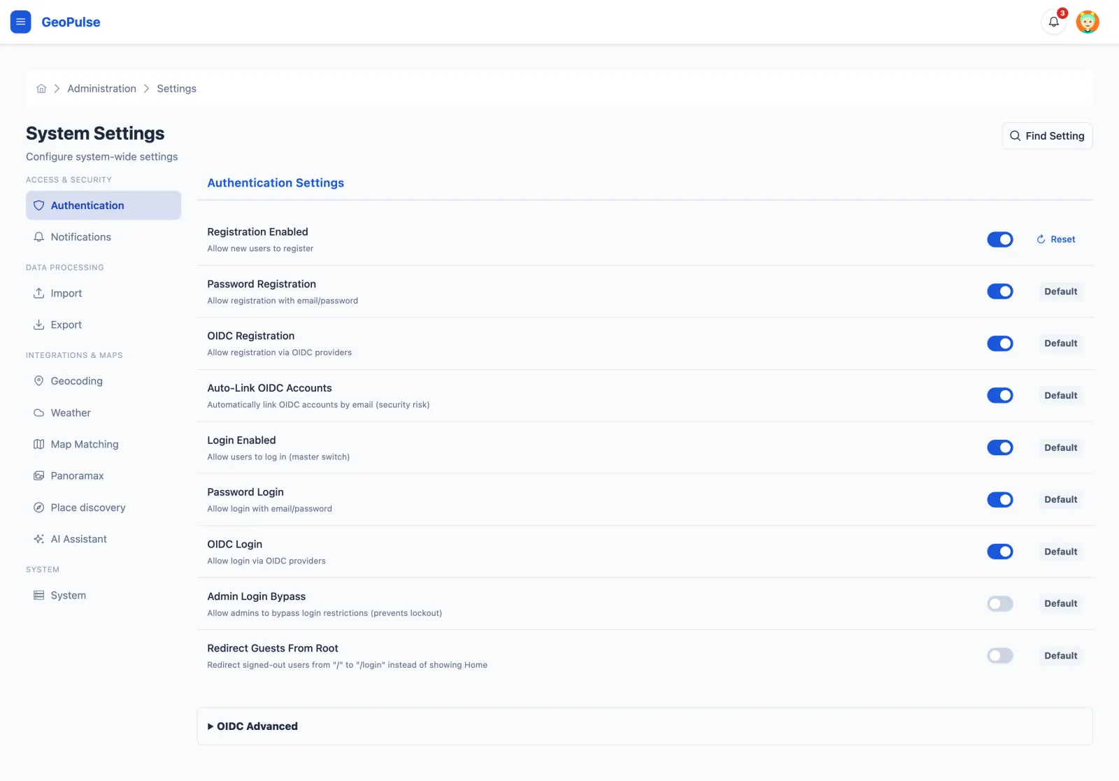Click the Authentication shield icon in sidebar
Screen dimensions: 1119x781
(39, 206)
